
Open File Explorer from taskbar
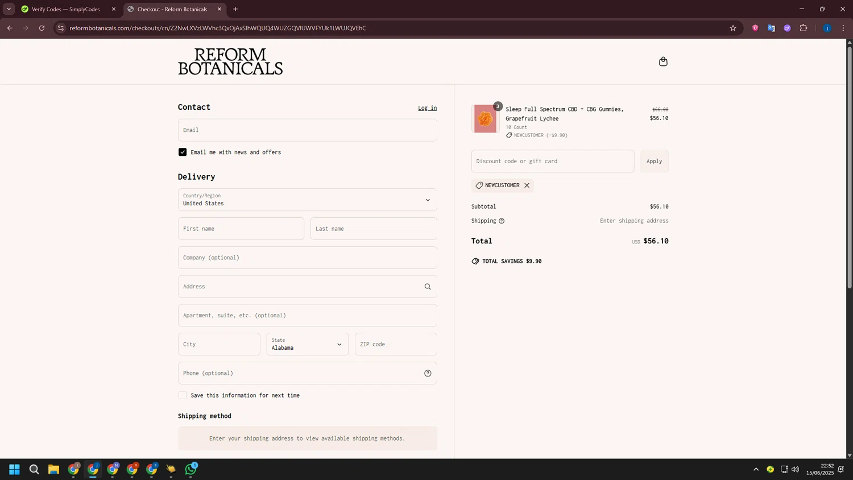coord(53,469)
